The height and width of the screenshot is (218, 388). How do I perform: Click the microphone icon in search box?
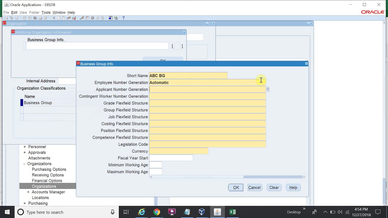[x=113, y=212]
